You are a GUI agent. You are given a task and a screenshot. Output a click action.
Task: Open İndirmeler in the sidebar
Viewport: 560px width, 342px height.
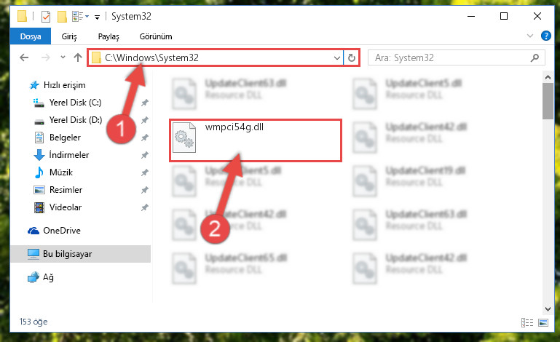(x=69, y=155)
